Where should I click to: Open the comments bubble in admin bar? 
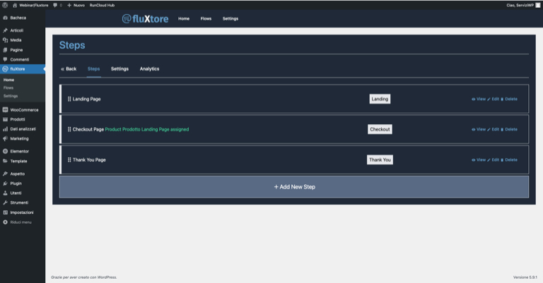click(57, 4)
